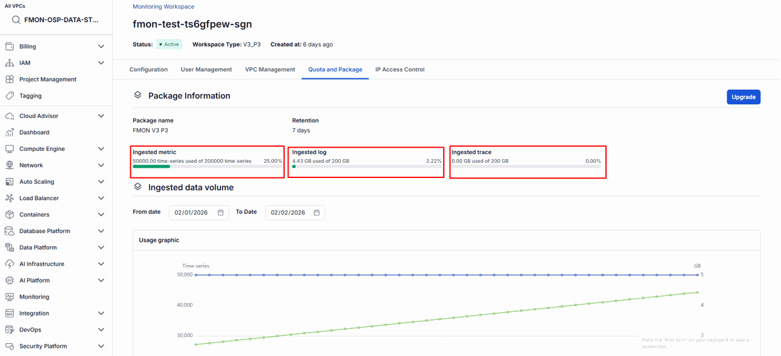
Task: Click the DevOps icon
Action: [x=9, y=329]
